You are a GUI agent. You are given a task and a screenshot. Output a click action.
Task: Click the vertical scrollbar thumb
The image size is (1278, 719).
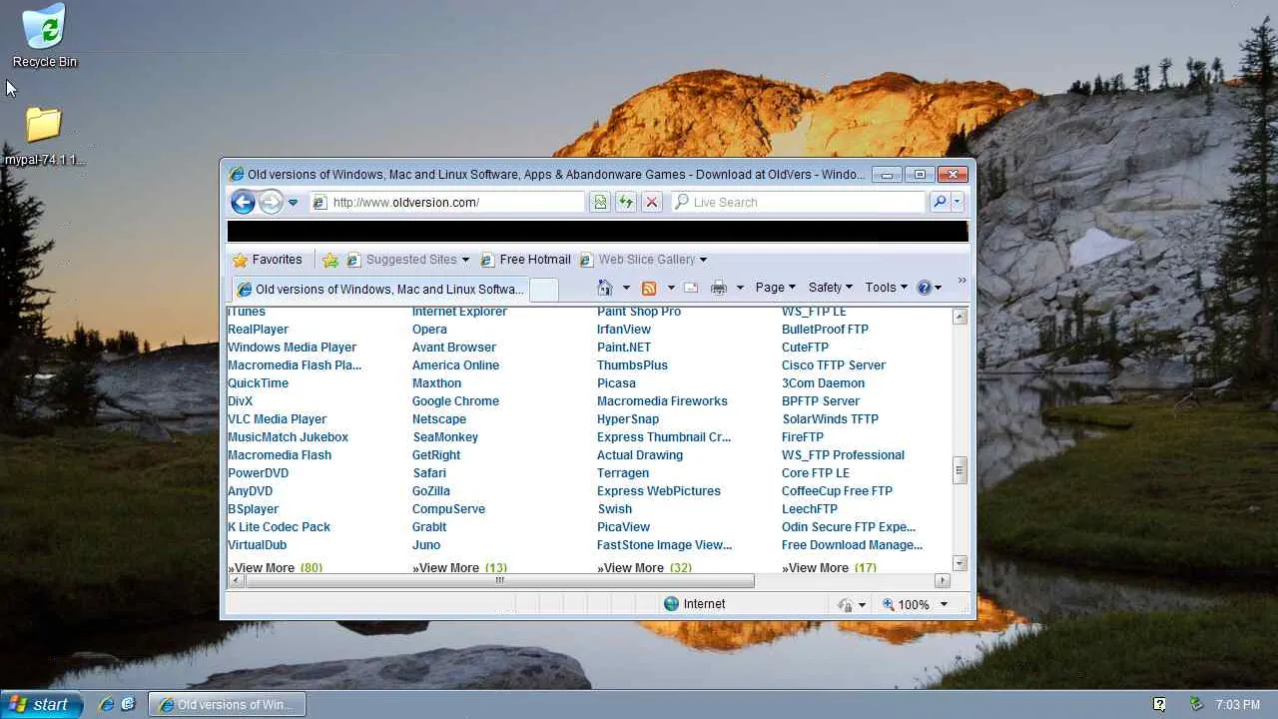(x=959, y=470)
